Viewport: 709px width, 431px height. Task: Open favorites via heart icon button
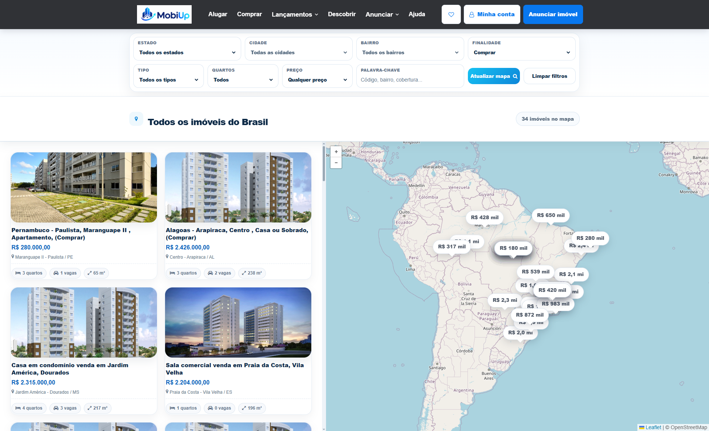pos(451,14)
